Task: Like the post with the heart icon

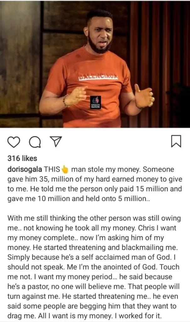Action: pyautogui.click(x=14, y=142)
